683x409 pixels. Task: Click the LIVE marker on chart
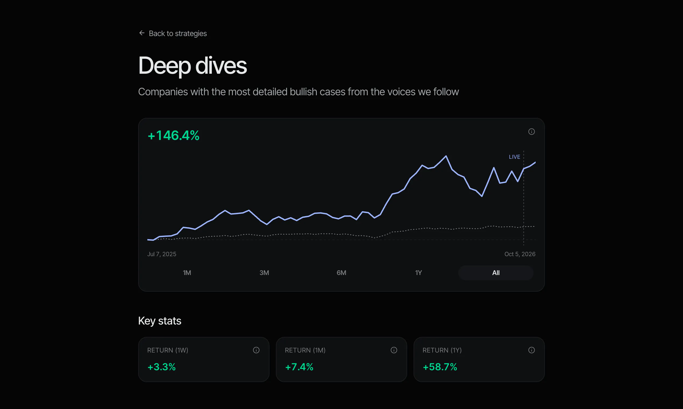(514, 157)
